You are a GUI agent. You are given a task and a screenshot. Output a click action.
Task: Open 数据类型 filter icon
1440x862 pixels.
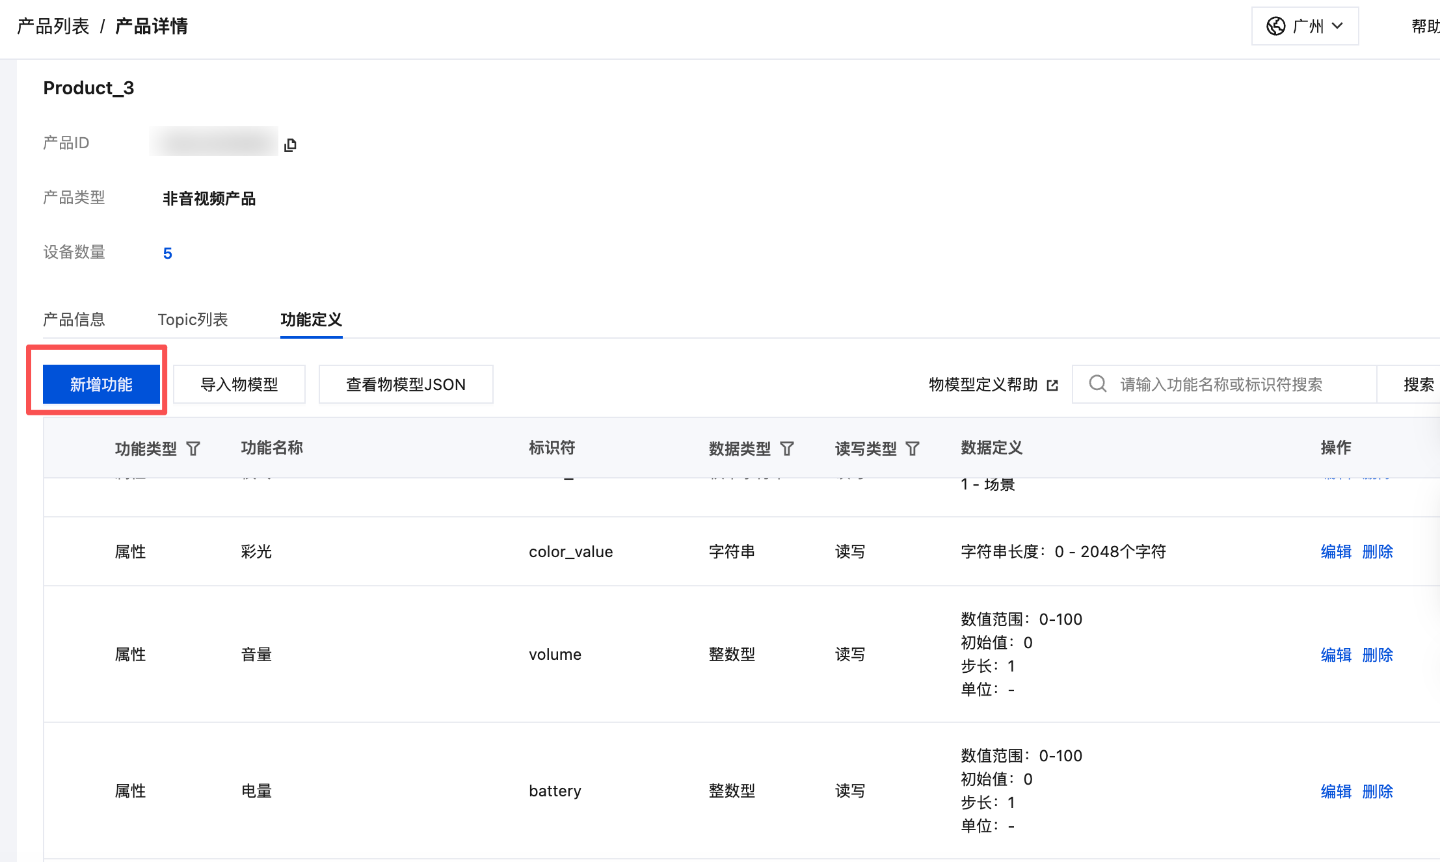coord(787,449)
